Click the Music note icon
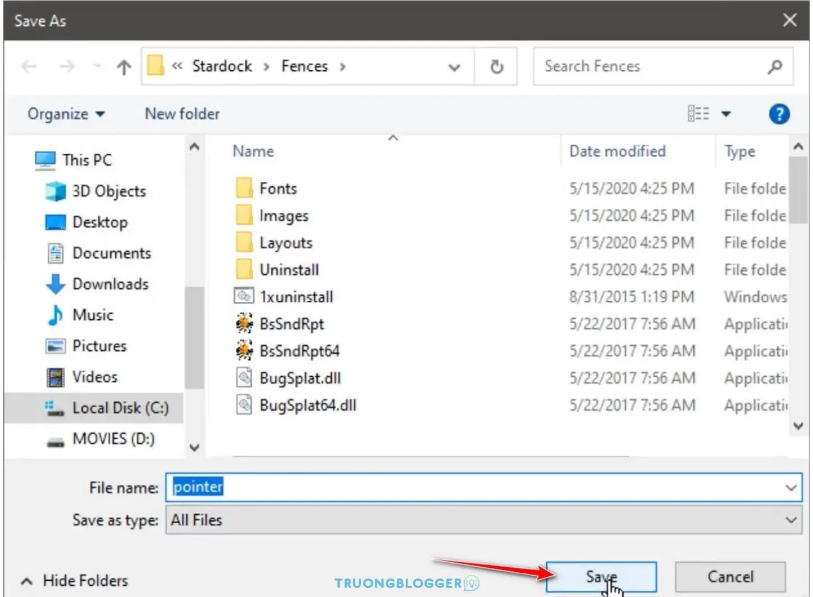813x597 pixels. [x=55, y=315]
